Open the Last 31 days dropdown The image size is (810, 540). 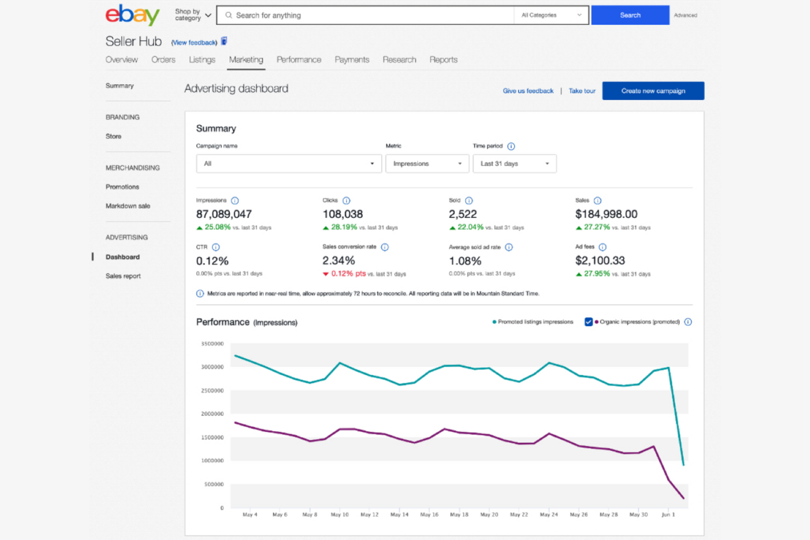coord(514,164)
